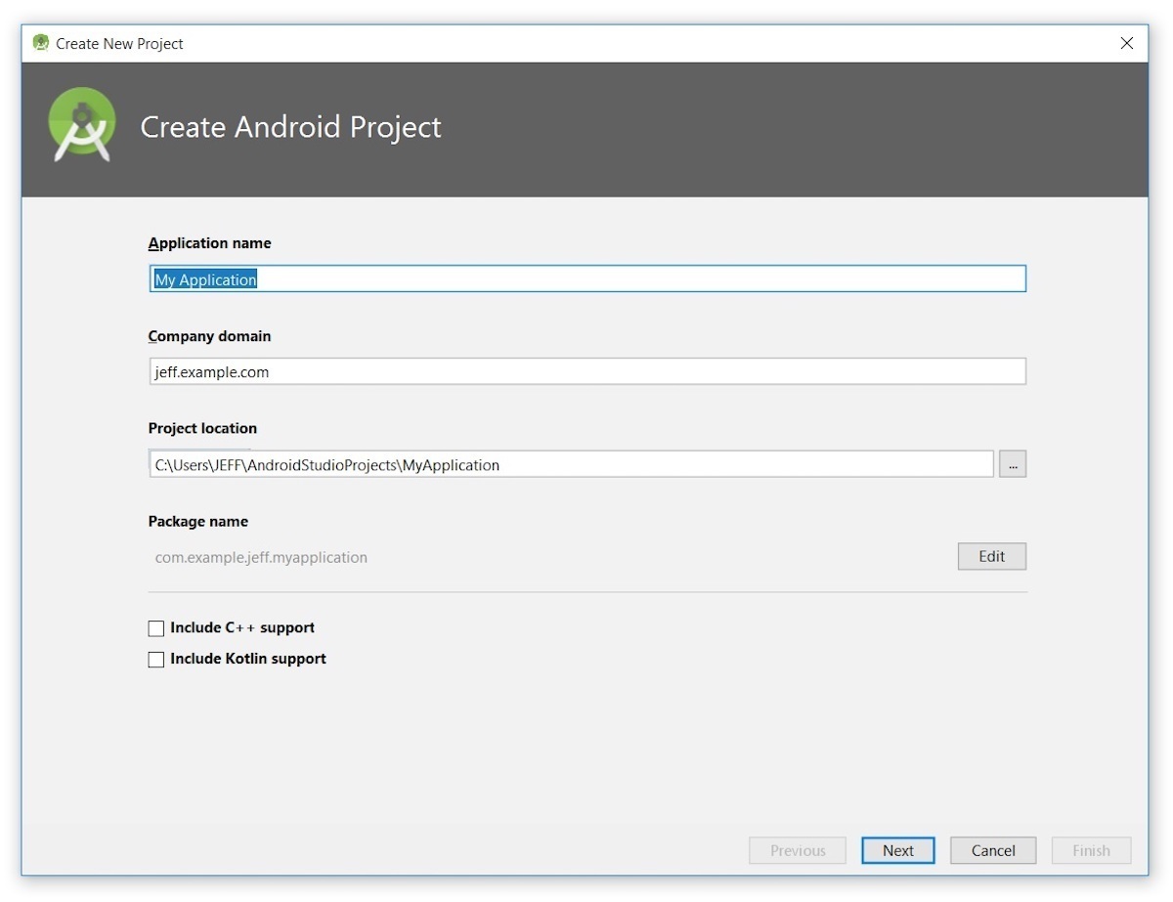Click the 'Application name' label
The height and width of the screenshot is (902, 1173).
(x=210, y=243)
